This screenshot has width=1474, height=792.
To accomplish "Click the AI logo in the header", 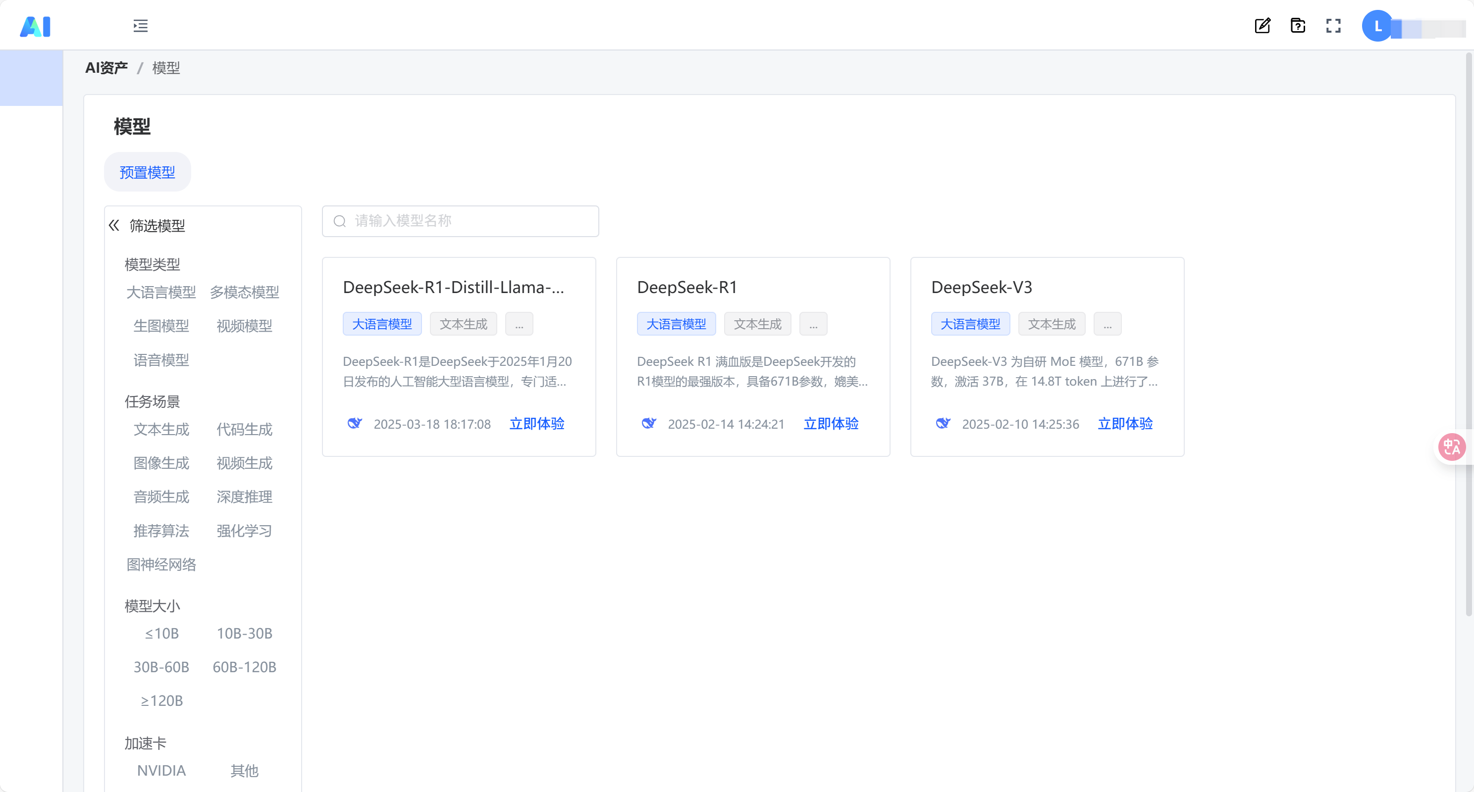I will pyautogui.click(x=36, y=26).
